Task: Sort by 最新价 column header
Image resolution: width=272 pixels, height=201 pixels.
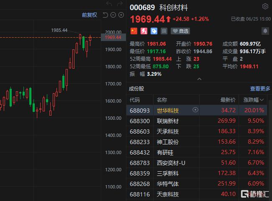Action: (x=228, y=100)
